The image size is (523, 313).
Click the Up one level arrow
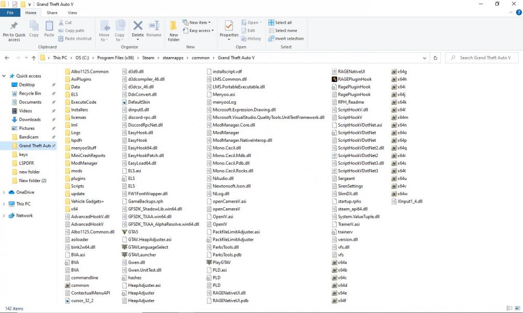tap(33, 58)
